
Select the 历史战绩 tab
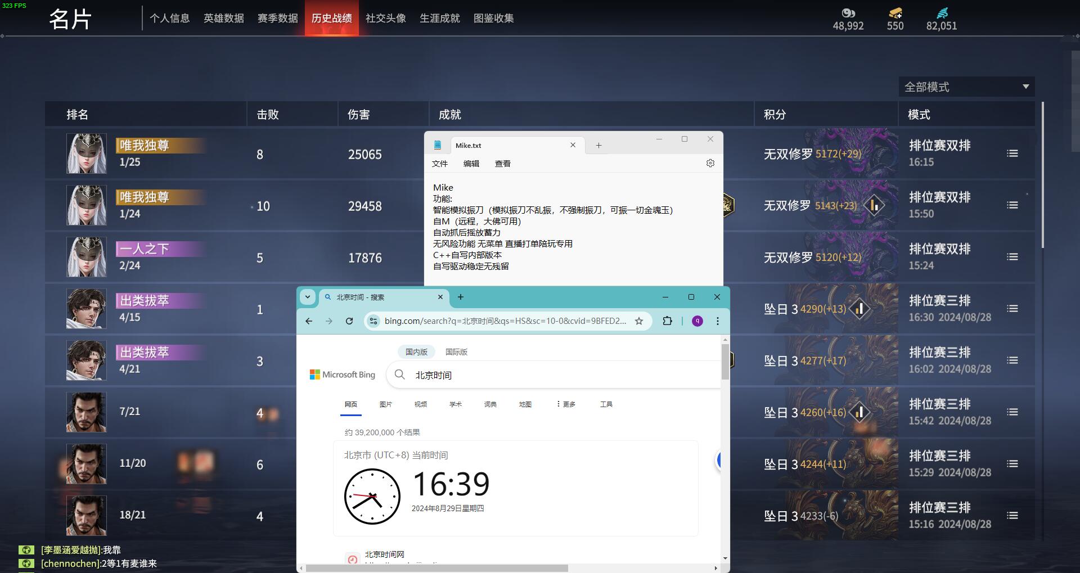332,19
